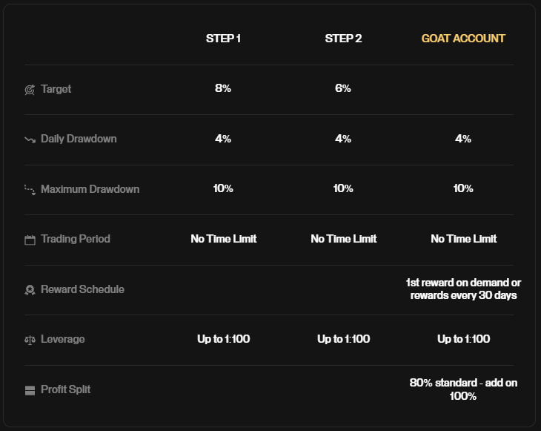Select the STEP 2 column header
The image size is (541, 431).
pyautogui.click(x=343, y=39)
